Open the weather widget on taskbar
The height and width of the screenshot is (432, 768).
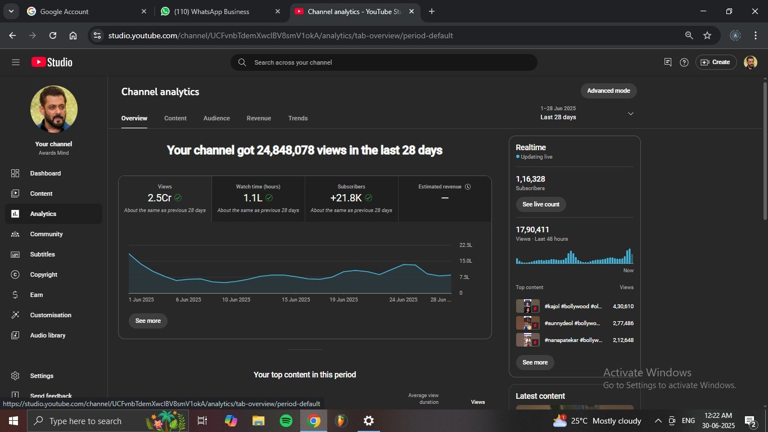597,421
